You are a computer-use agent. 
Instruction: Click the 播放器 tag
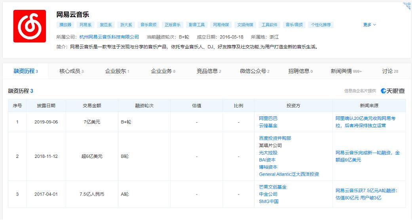coord(65,25)
